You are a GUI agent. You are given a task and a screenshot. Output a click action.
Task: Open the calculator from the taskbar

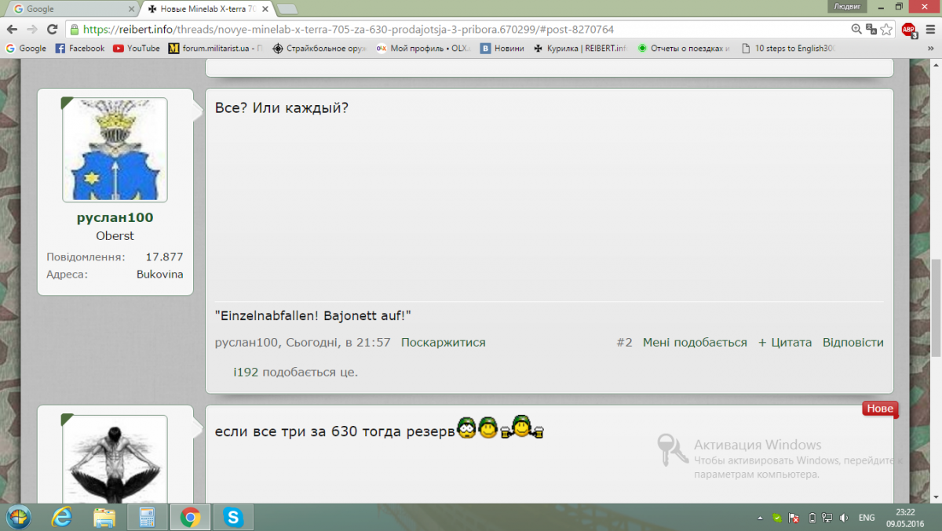pos(147,517)
